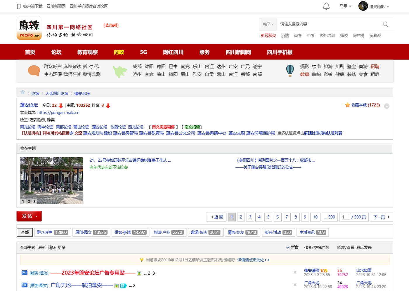Select the 群众呼声 category tab
This screenshot has width=409, height=291.
[52, 232]
